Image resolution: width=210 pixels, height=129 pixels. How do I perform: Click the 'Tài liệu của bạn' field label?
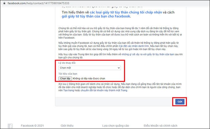click(x=68, y=73)
